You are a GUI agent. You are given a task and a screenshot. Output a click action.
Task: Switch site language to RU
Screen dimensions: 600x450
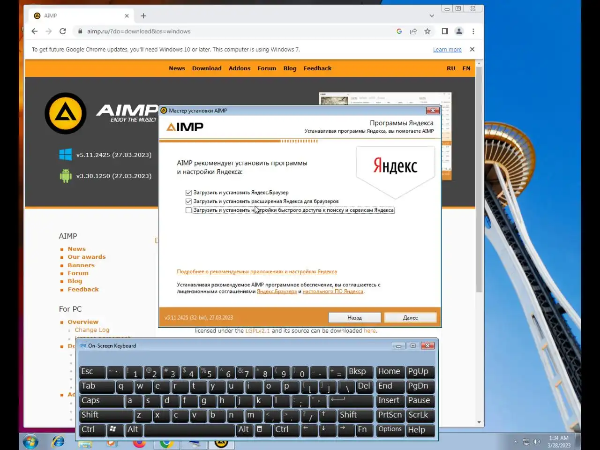[x=451, y=68]
